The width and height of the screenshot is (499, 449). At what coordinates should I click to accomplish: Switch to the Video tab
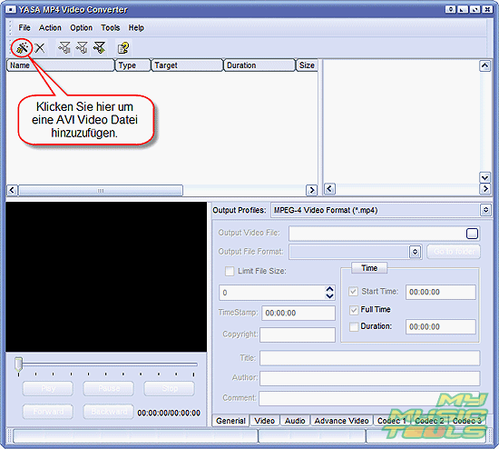click(x=264, y=421)
